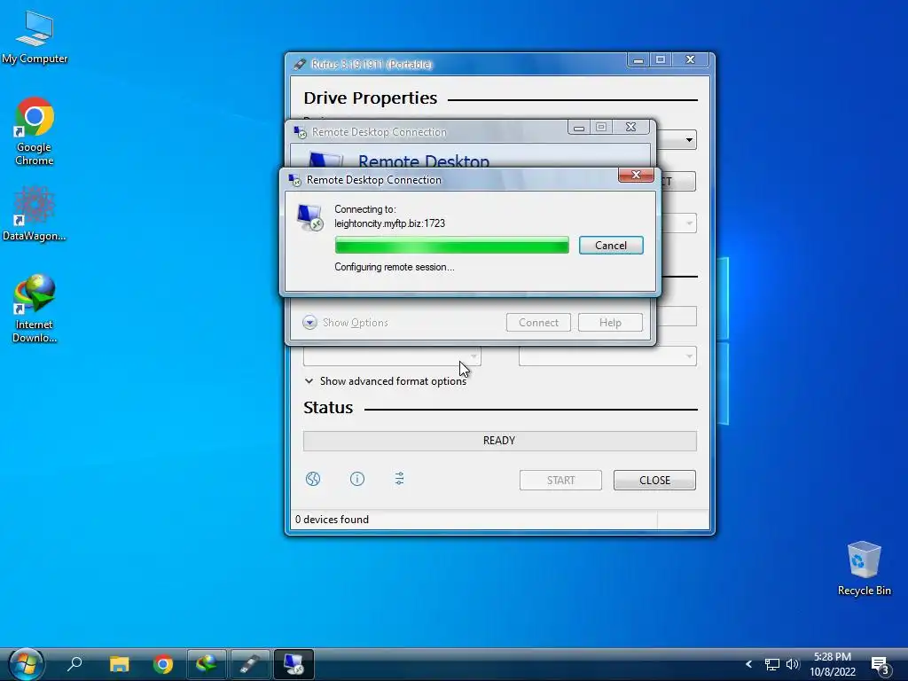Click the taskbar clock showing 5:28 PM
Viewport: 908px width, 681px height.
click(832, 664)
